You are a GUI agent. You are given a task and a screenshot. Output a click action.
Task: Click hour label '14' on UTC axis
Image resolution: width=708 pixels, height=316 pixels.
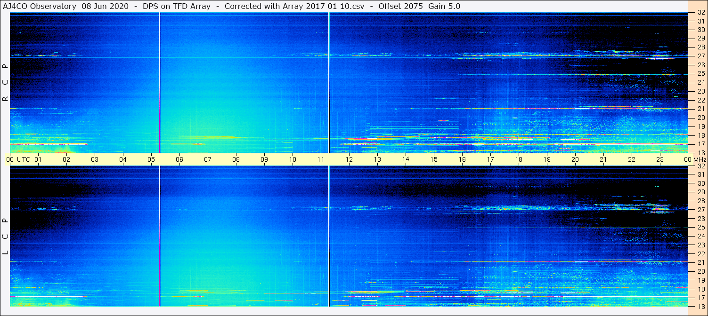click(x=406, y=159)
